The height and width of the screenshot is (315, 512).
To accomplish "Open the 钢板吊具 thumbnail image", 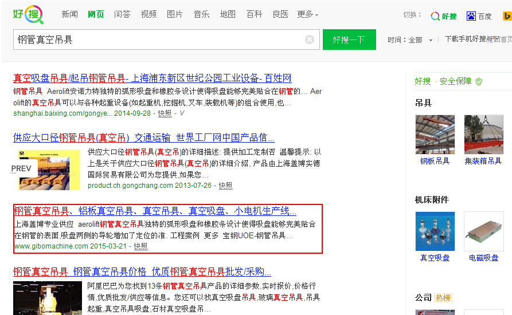I will coord(435,135).
